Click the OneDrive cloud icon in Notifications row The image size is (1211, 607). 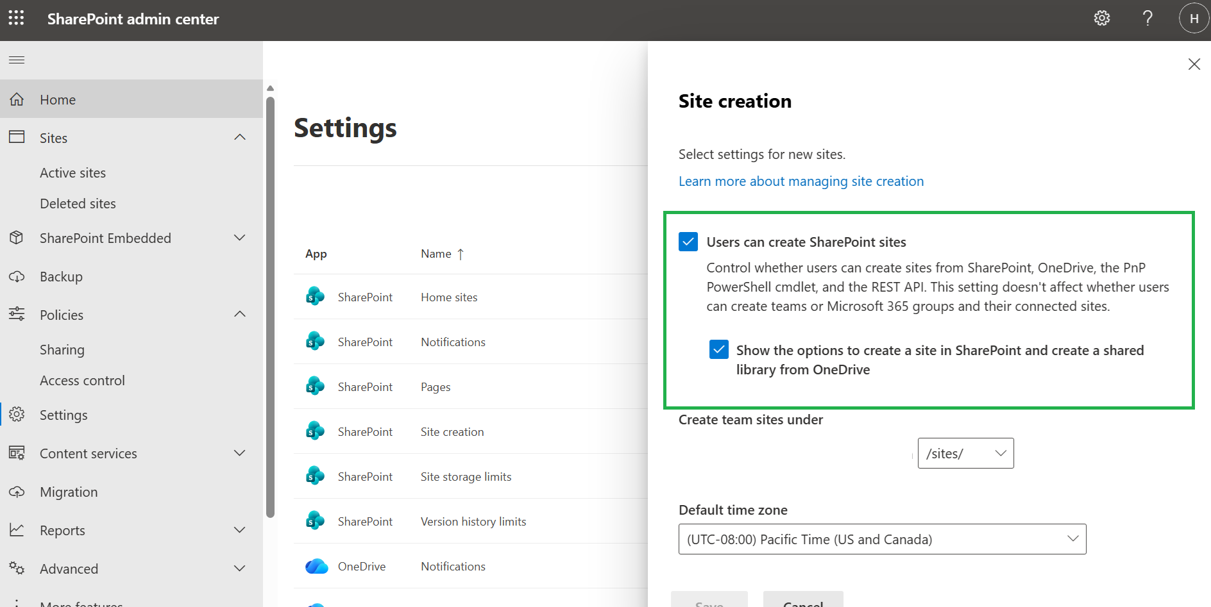[x=316, y=566]
